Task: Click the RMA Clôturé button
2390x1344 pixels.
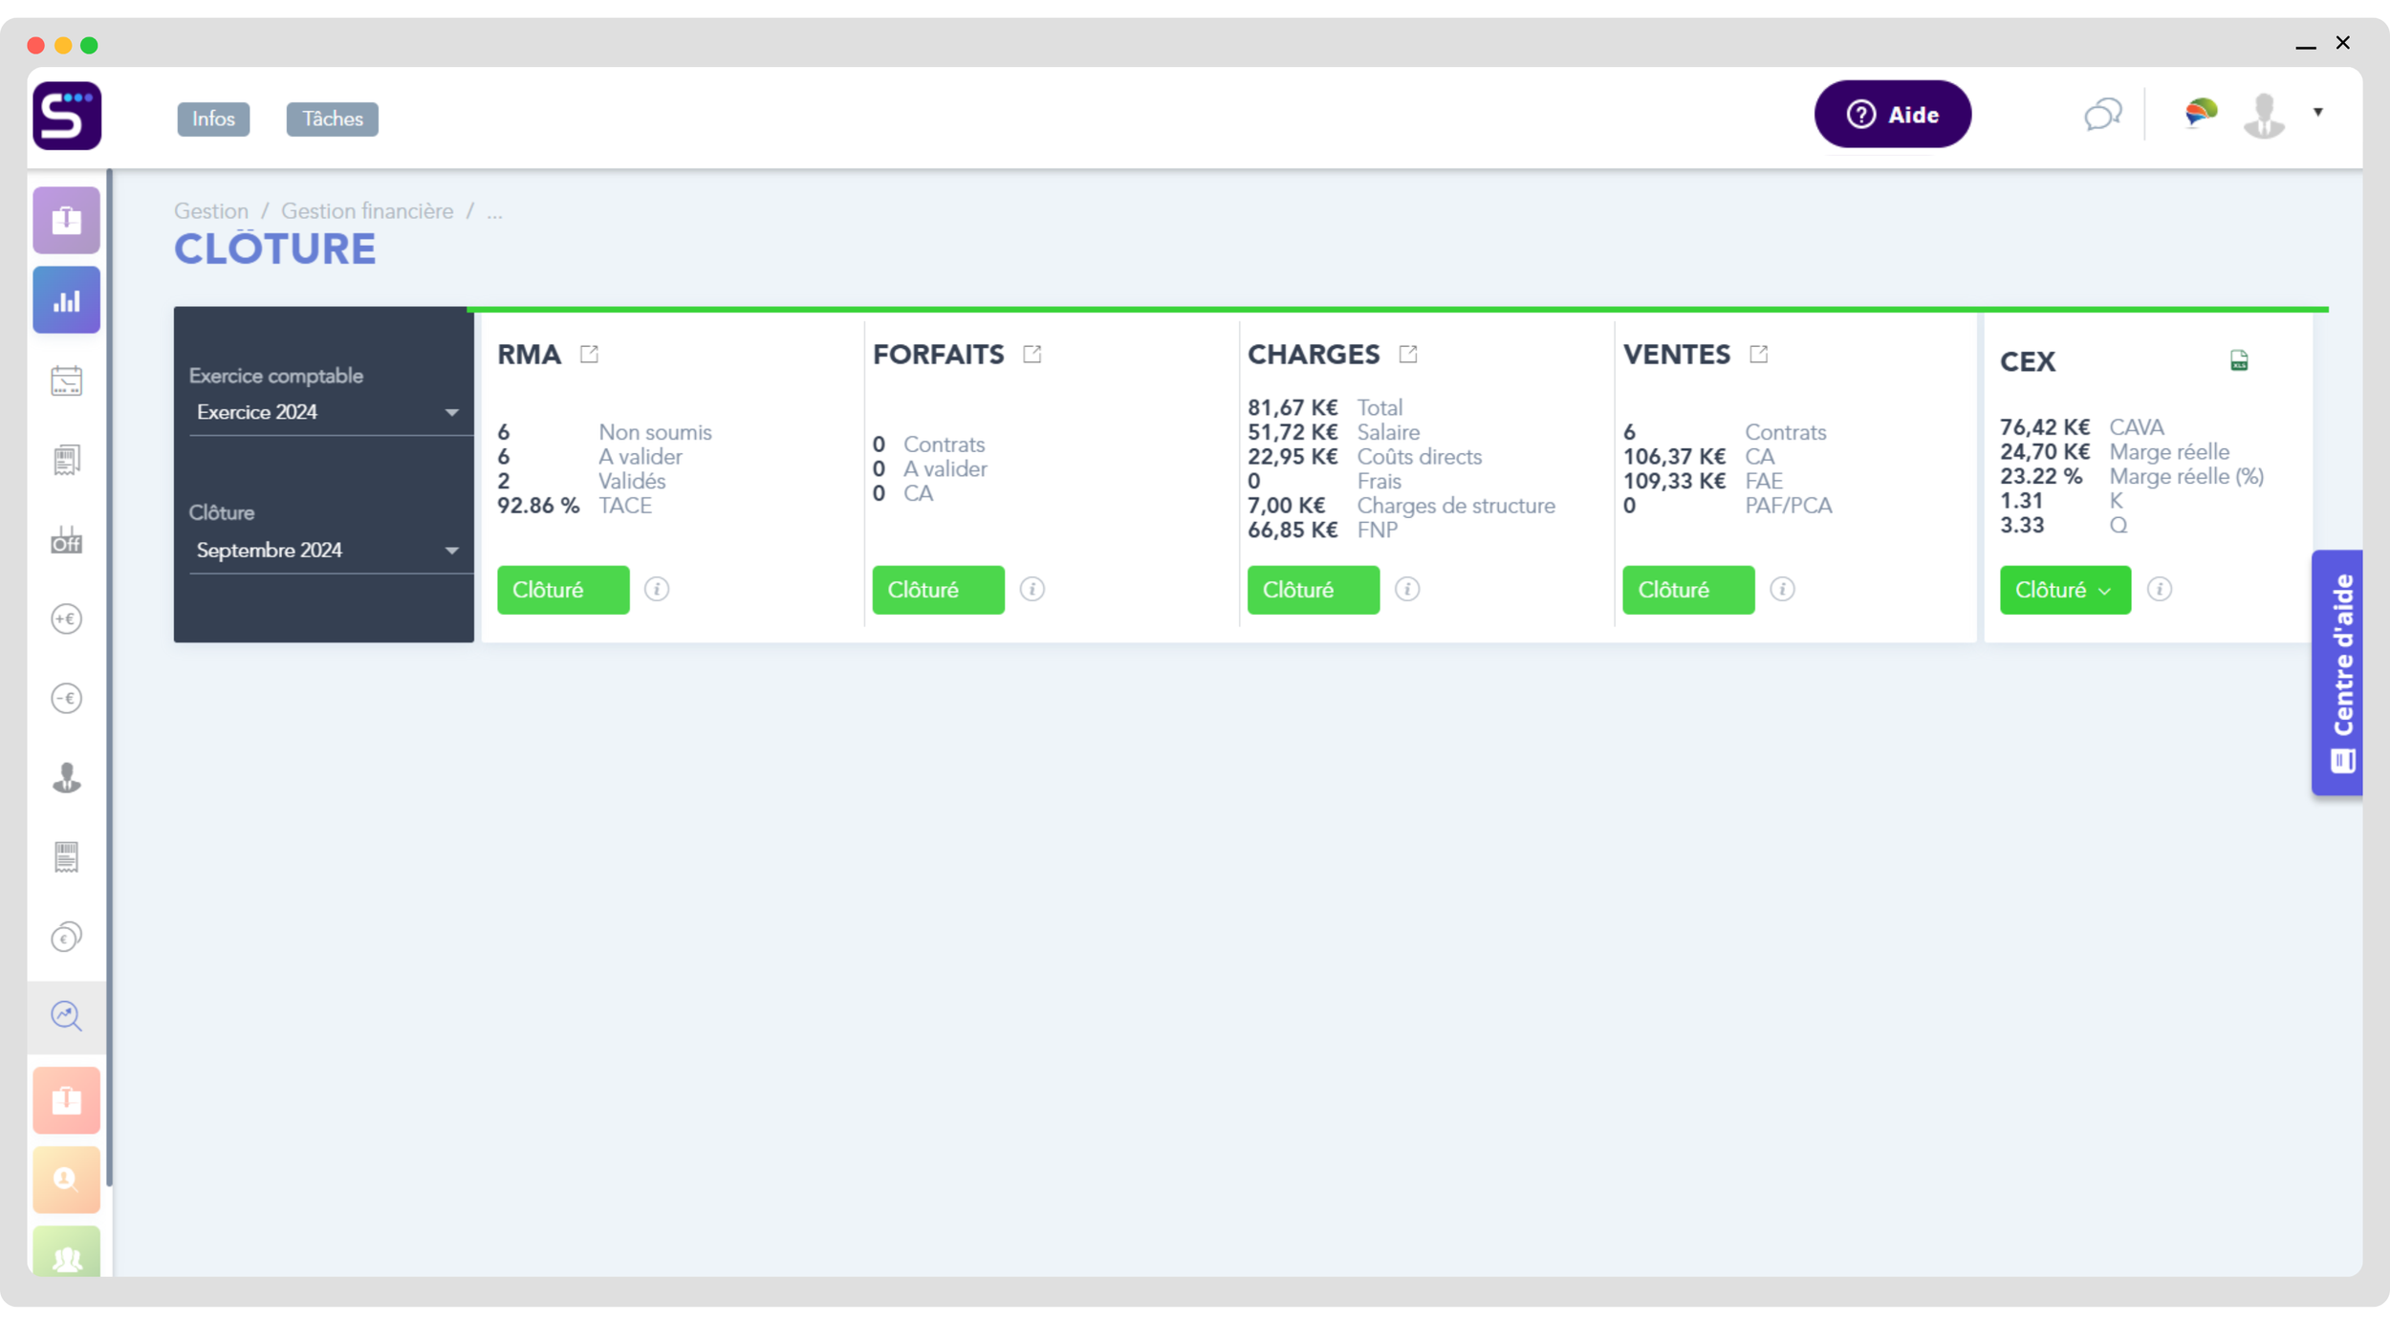Action: click(x=563, y=590)
